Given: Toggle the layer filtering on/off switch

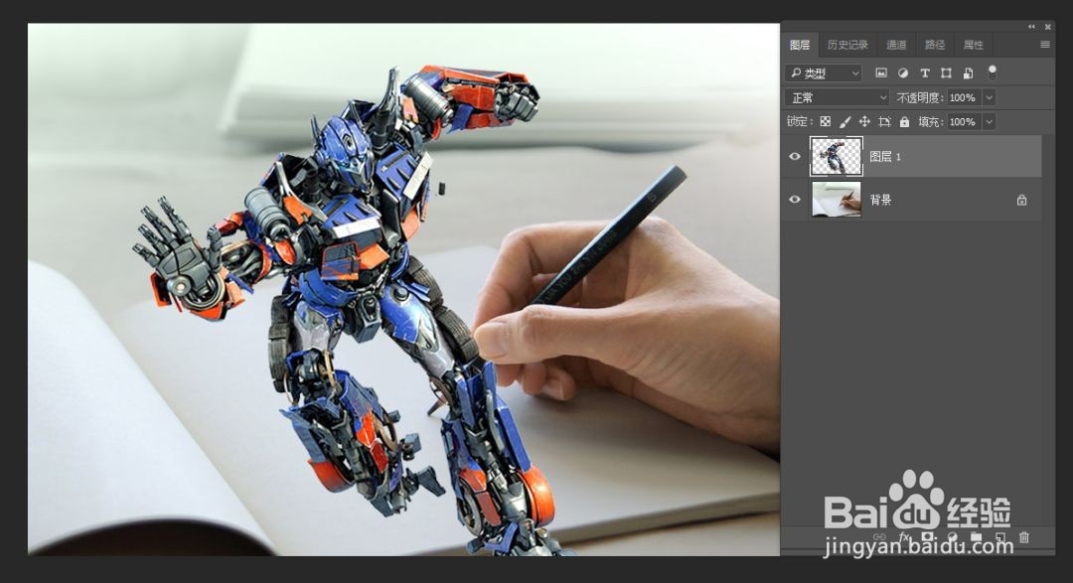Looking at the screenshot, I should tap(993, 72).
